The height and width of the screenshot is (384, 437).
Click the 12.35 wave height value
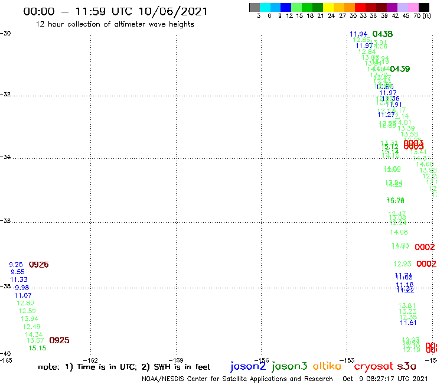tap(408, 317)
